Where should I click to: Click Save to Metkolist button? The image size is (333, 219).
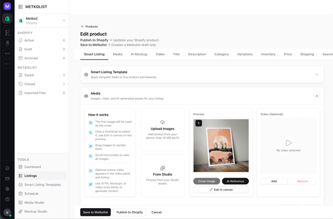pos(95,212)
